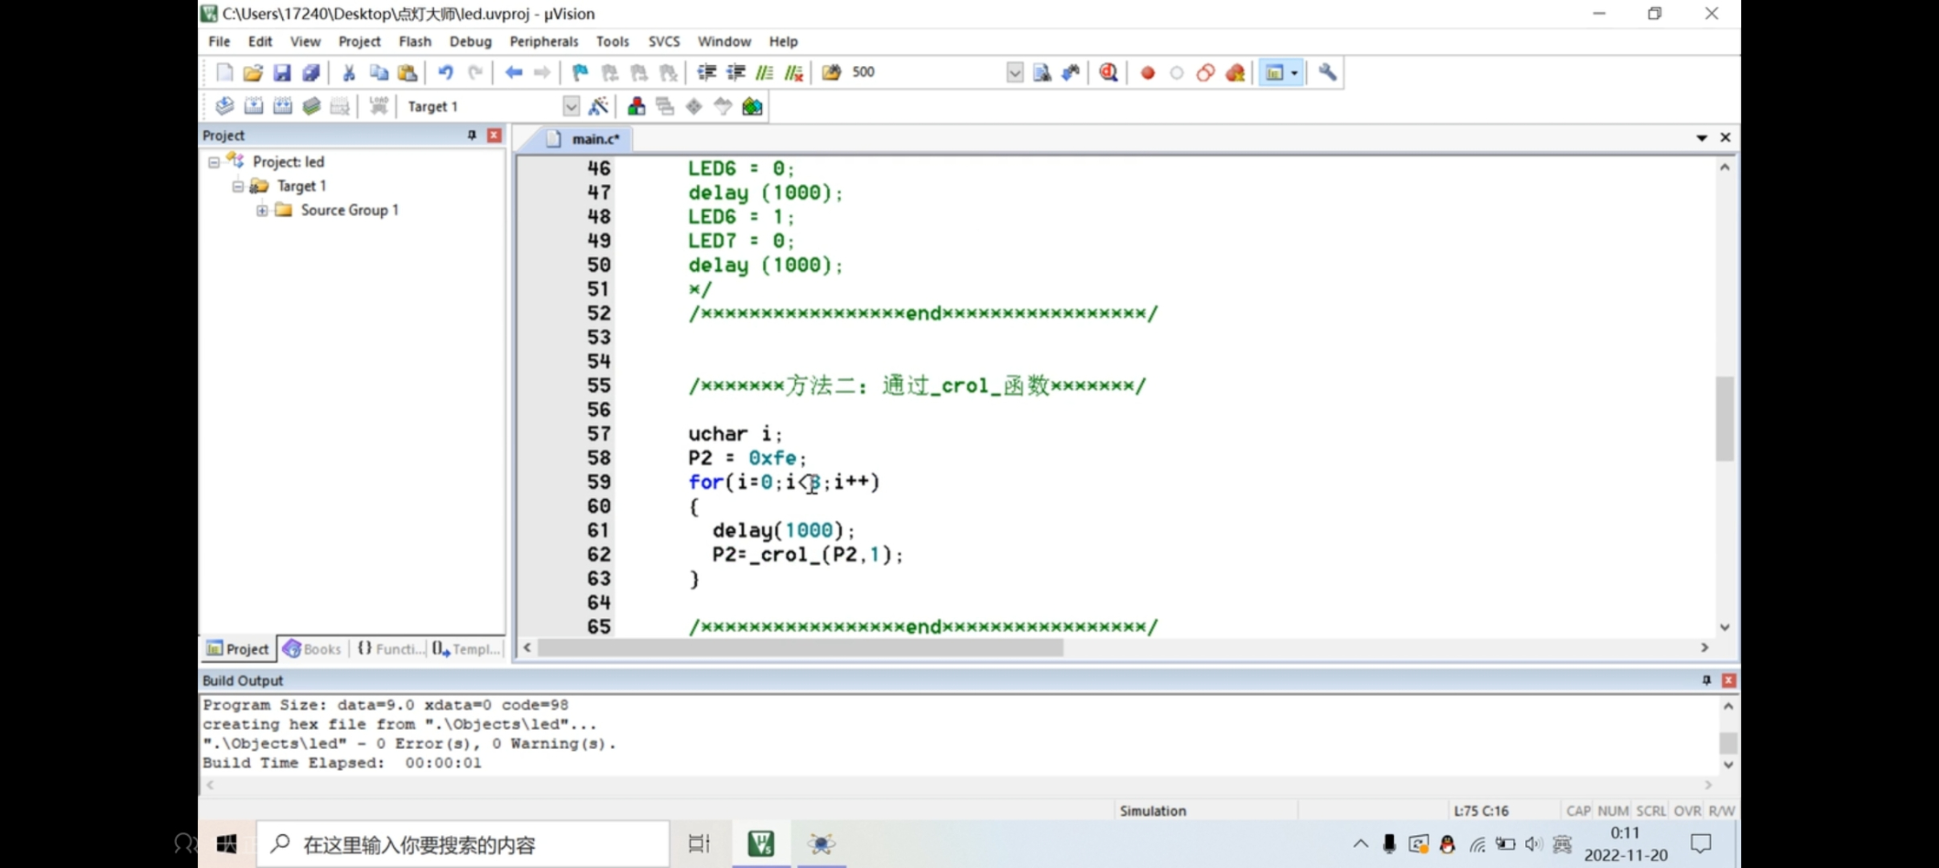Open the File menu
This screenshot has width=1939, height=868.
coord(220,41)
